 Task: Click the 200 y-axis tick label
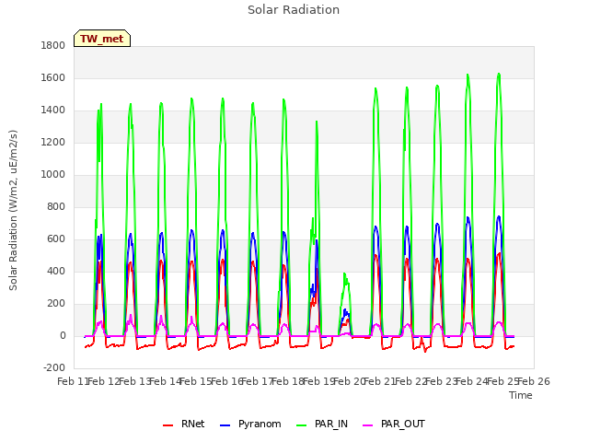[x=56, y=304]
